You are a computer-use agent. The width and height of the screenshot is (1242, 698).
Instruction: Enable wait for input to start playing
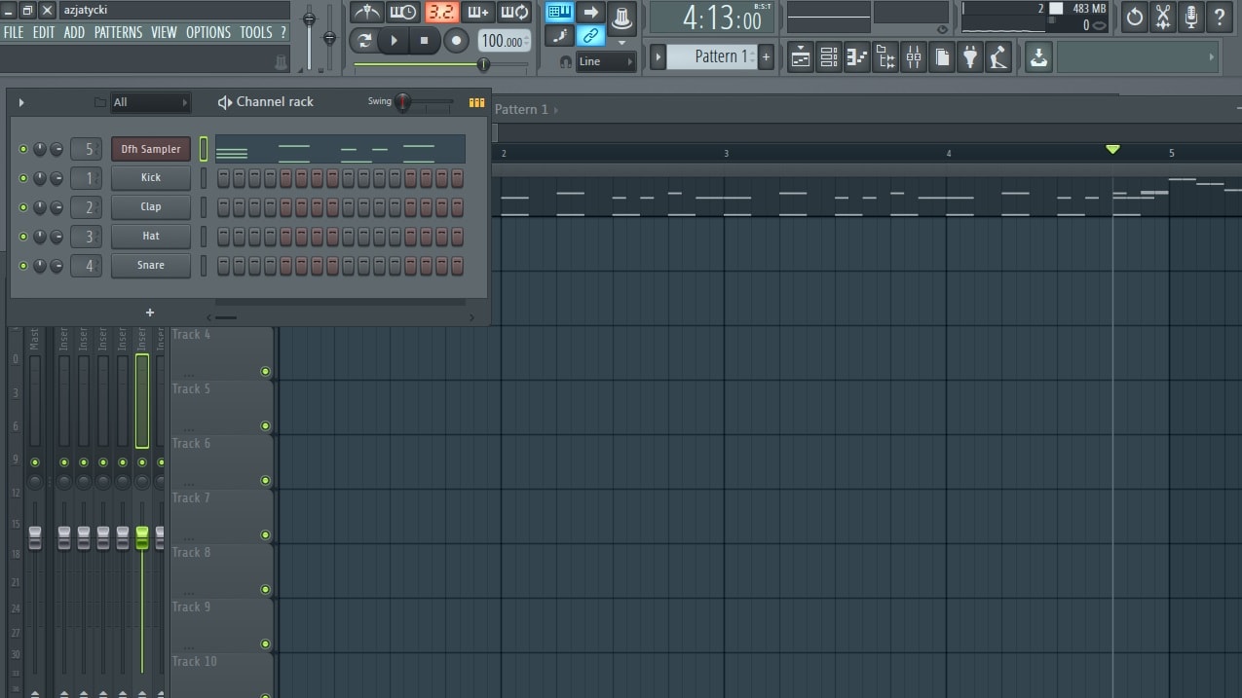pyautogui.click(x=402, y=13)
